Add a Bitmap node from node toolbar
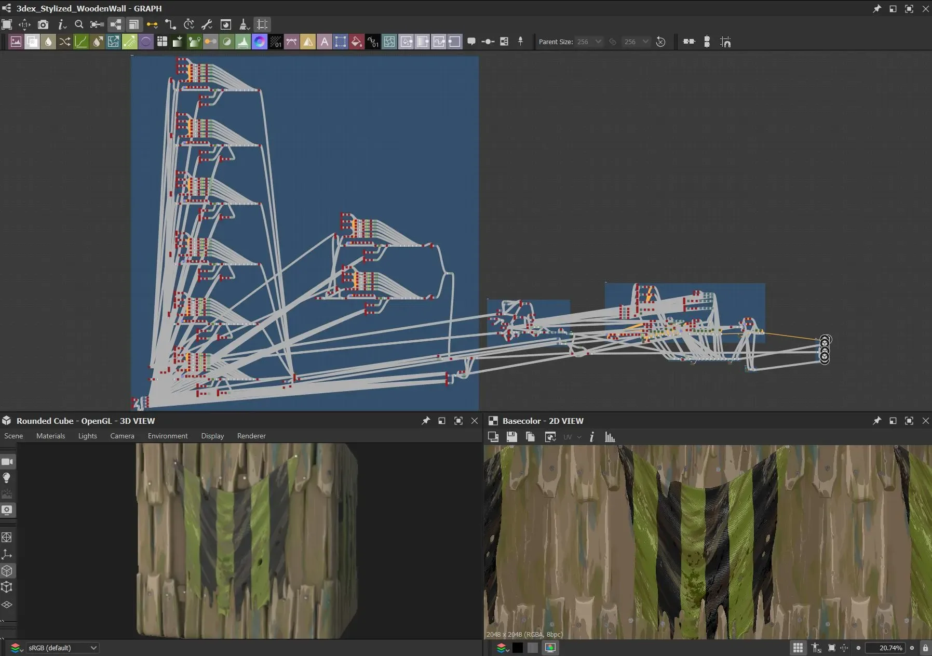 pyautogui.click(x=16, y=42)
